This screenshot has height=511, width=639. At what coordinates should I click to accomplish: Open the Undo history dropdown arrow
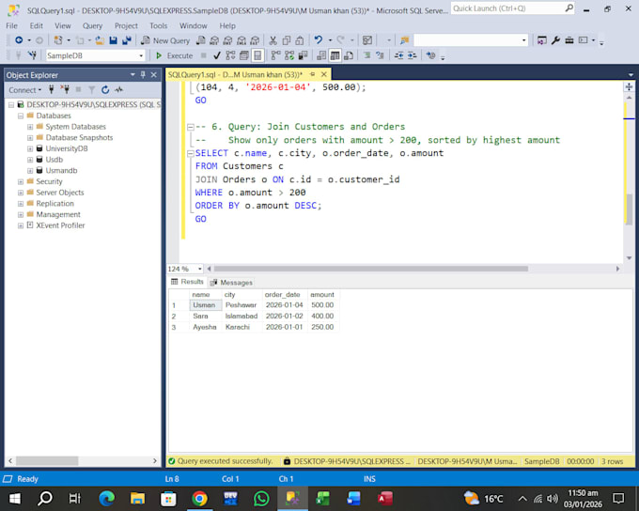330,40
